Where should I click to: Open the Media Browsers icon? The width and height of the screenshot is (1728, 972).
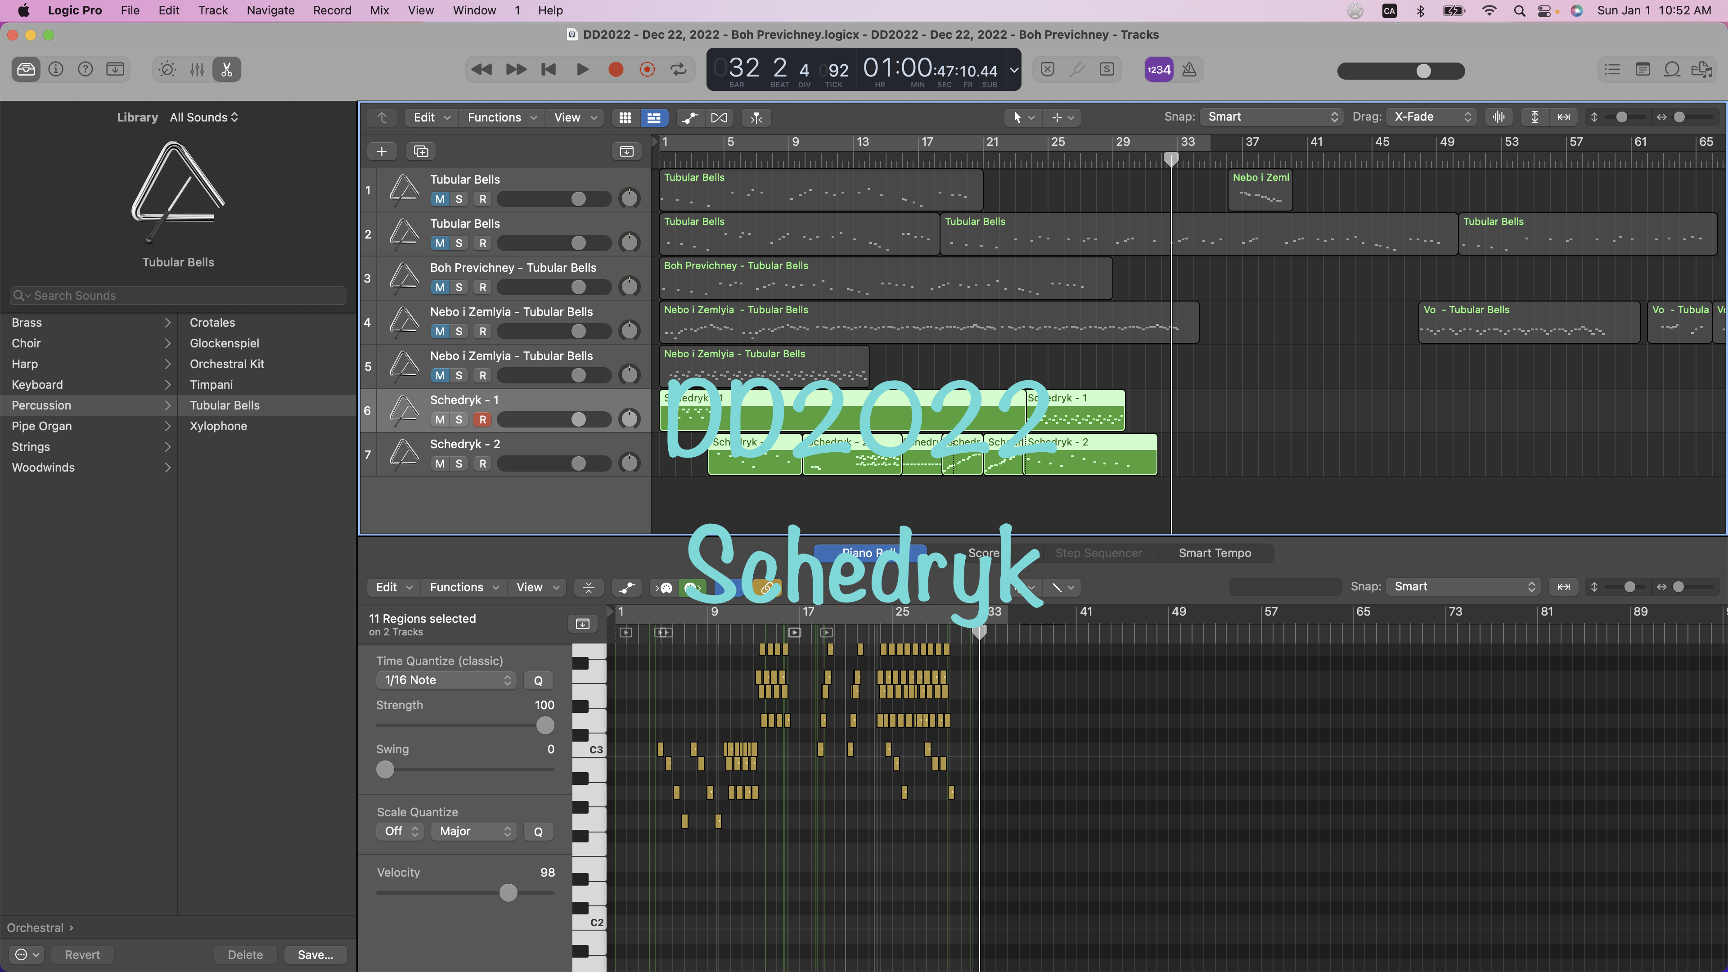[x=1702, y=69]
